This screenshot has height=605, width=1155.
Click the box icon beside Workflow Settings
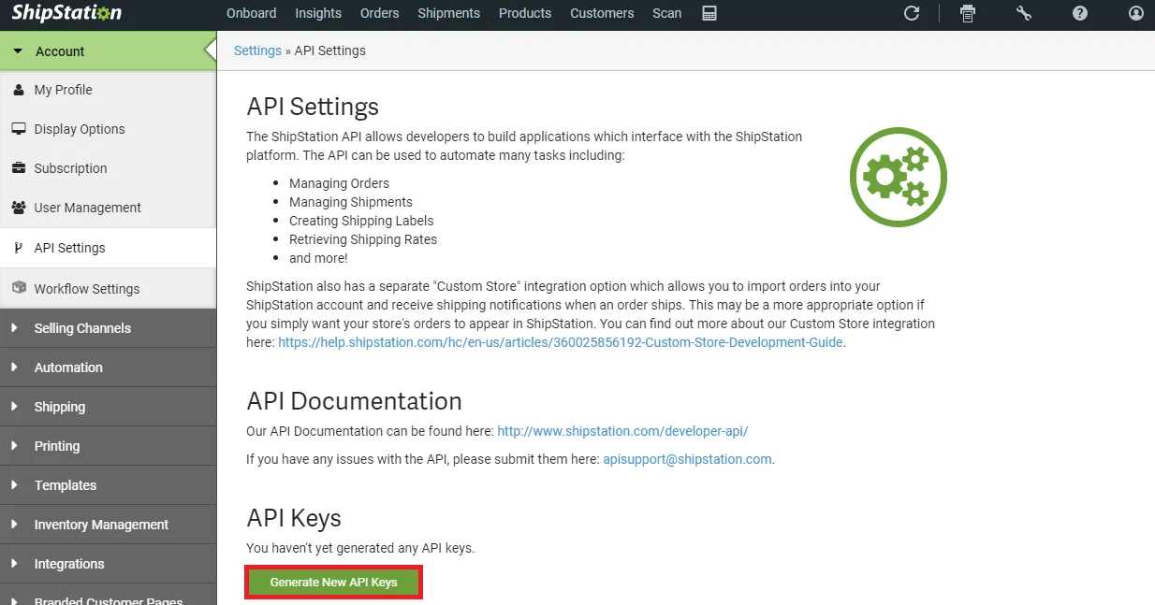click(18, 288)
